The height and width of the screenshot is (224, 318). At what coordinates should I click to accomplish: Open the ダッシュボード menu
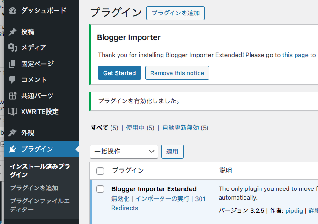pyautogui.click(x=42, y=11)
